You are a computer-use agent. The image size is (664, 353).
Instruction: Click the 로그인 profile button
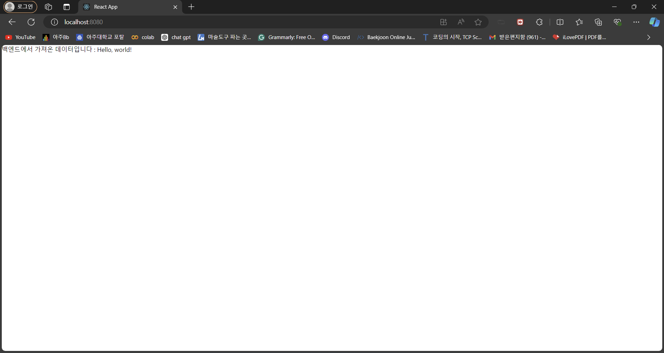pyautogui.click(x=20, y=7)
